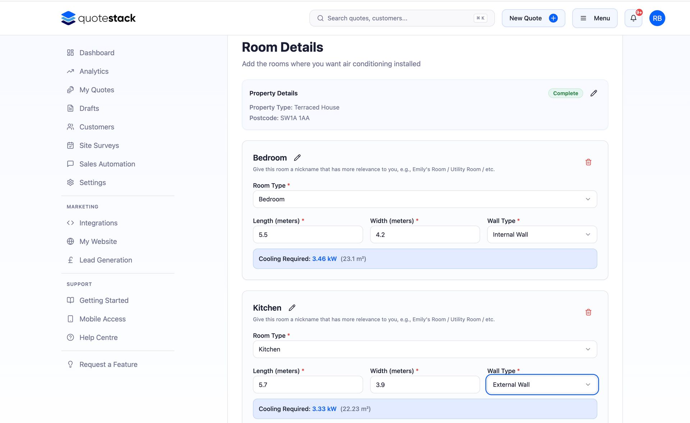Expand Bedroom's Internal Wall type dropdown

pos(542,235)
